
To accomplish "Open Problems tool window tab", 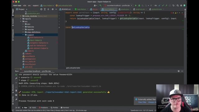I will pyautogui.click(x=44, y=108).
